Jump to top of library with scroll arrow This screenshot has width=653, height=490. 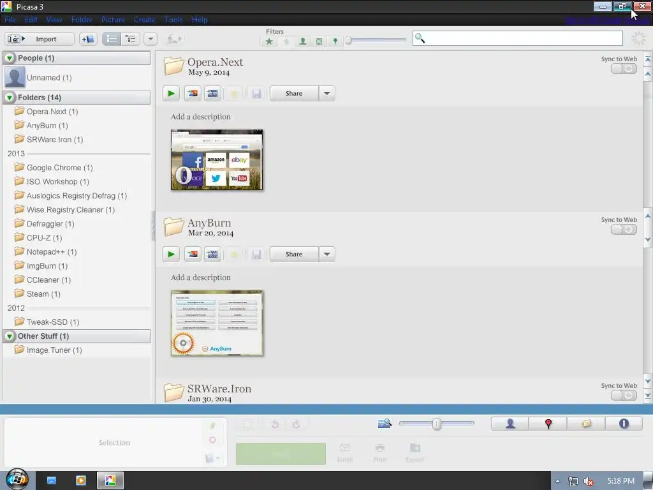coord(648,59)
